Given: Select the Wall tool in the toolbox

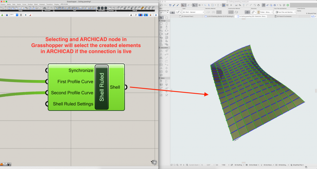Looking at the screenshot, I should point(161,24).
